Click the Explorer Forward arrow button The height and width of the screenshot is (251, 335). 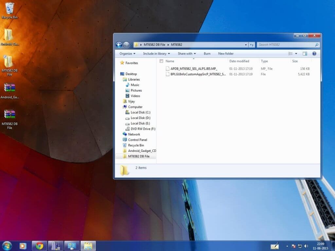(126, 45)
